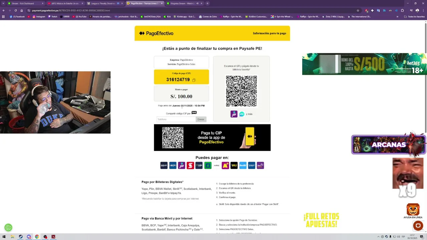The width and height of the screenshot is (427, 240).
Task: Click the browser address bar URL
Action: click(x=71, y=10)
